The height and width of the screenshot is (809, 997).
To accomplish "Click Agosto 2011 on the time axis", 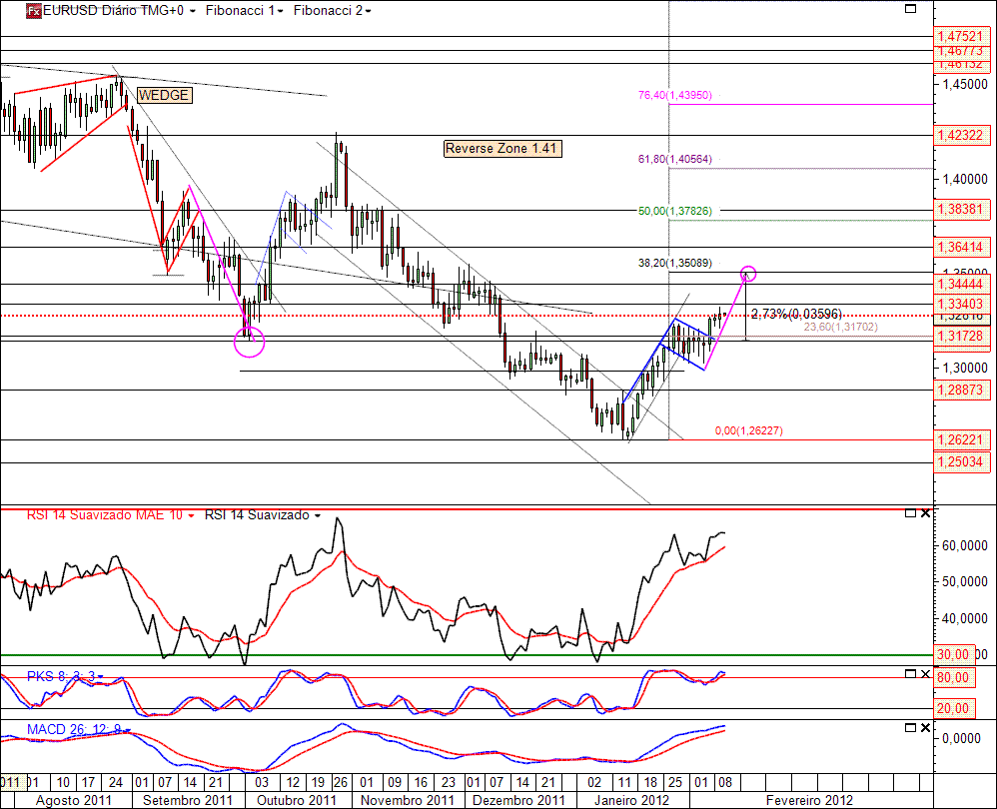I will click(x=74, y=800).
